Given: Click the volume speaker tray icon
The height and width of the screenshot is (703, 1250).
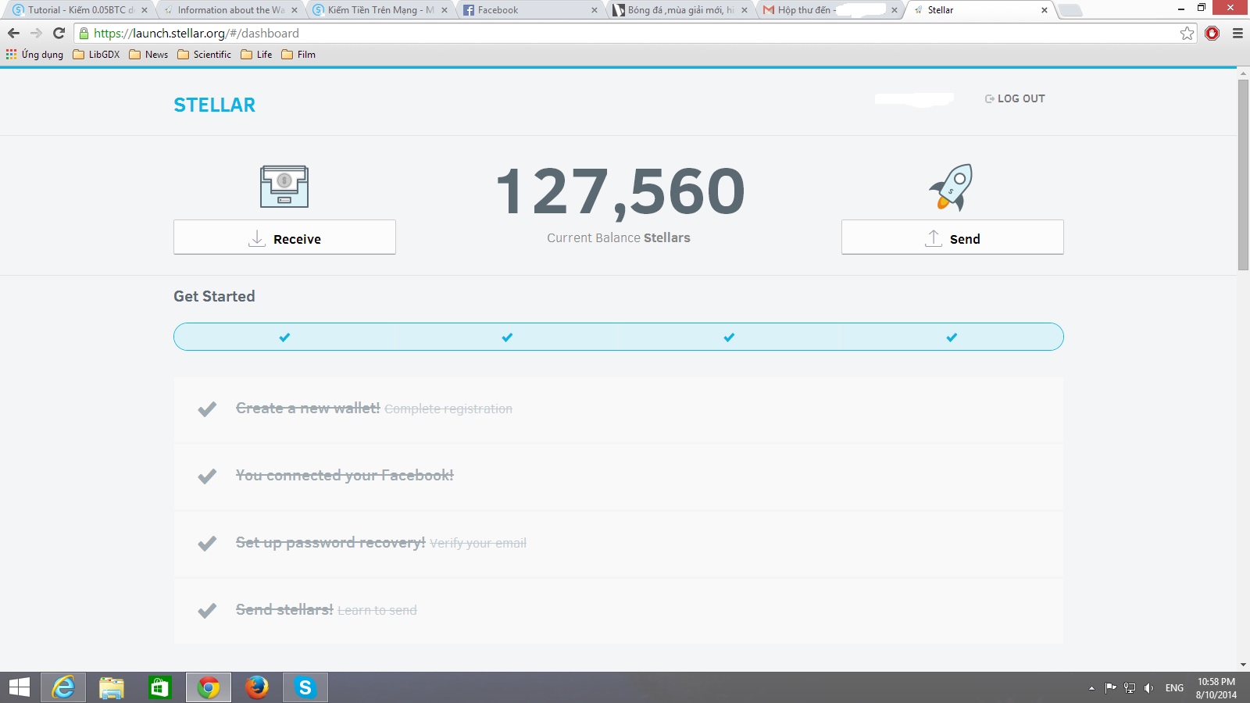Looking at the screenshot, I should (x=1149, y=688).
